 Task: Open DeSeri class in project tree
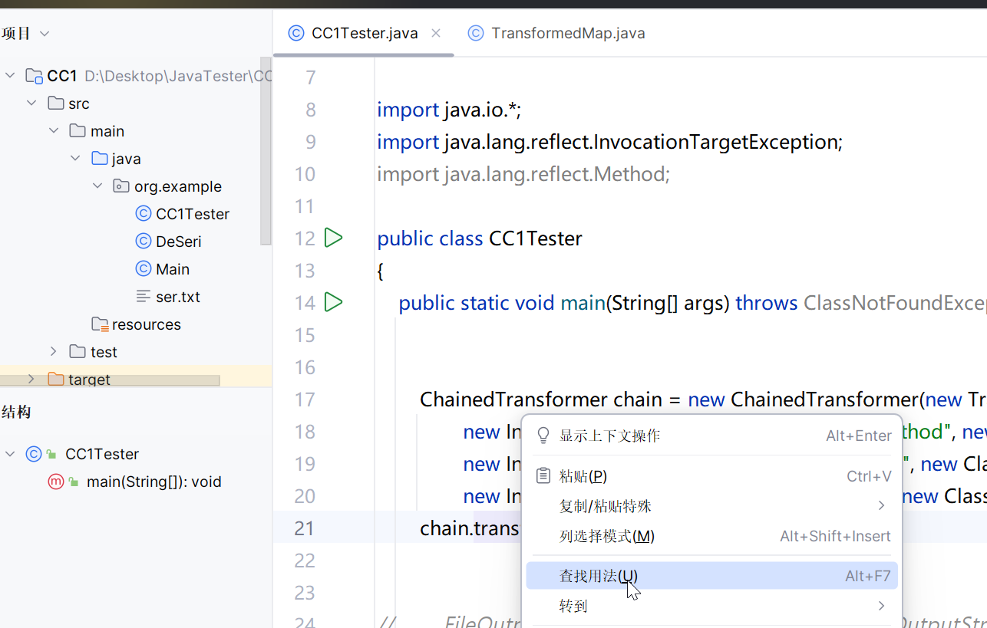pyautogui.click(x=178, y=242)
